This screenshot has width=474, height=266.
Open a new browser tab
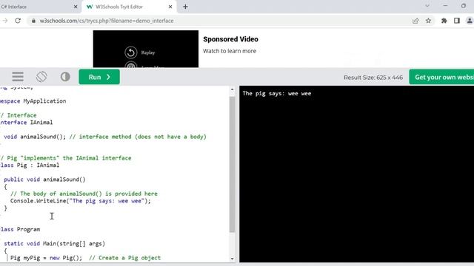click(185, 7)
